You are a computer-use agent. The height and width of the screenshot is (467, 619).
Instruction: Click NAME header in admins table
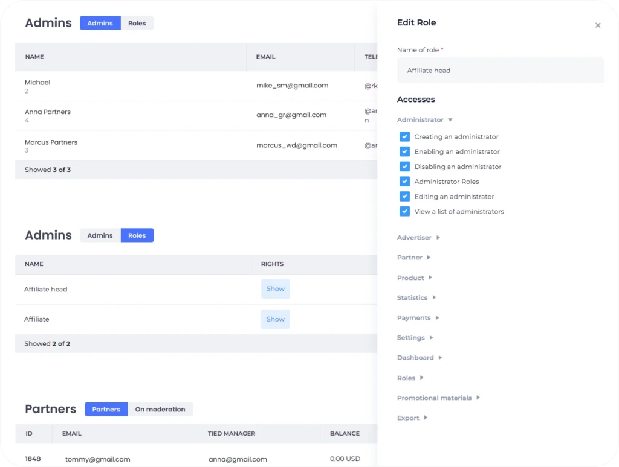pos(34,57)
